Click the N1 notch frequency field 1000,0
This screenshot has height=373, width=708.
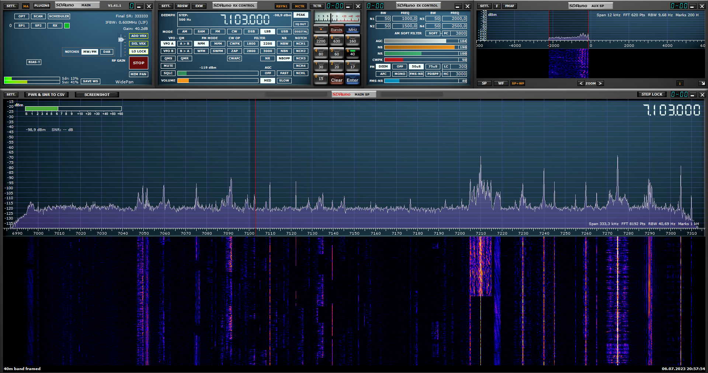[405, 19]
